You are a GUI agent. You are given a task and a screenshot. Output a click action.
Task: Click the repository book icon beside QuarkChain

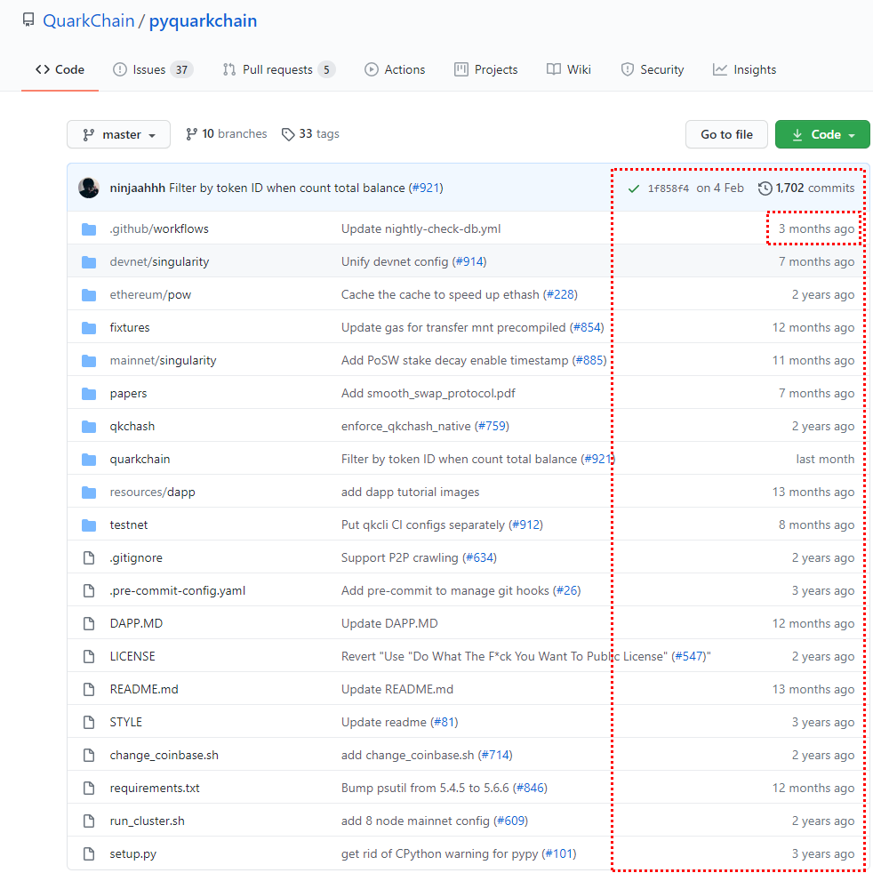pos(28,20)
